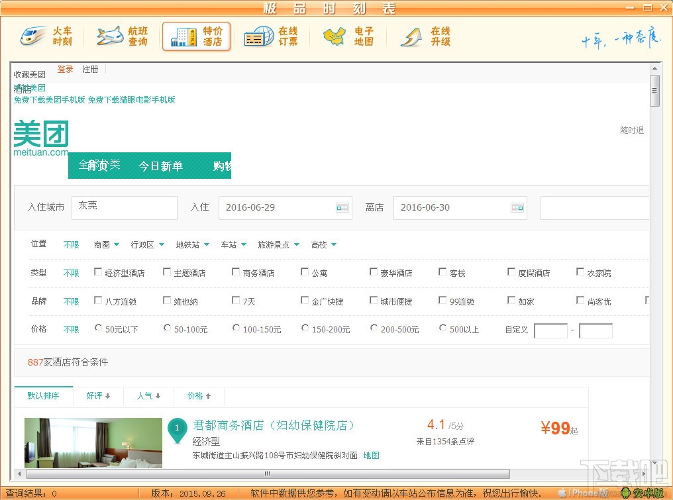This screenshot has width=673, height=500.
Task: Select the 火车时刻 train schedule tool
Action: pos(50,36)
